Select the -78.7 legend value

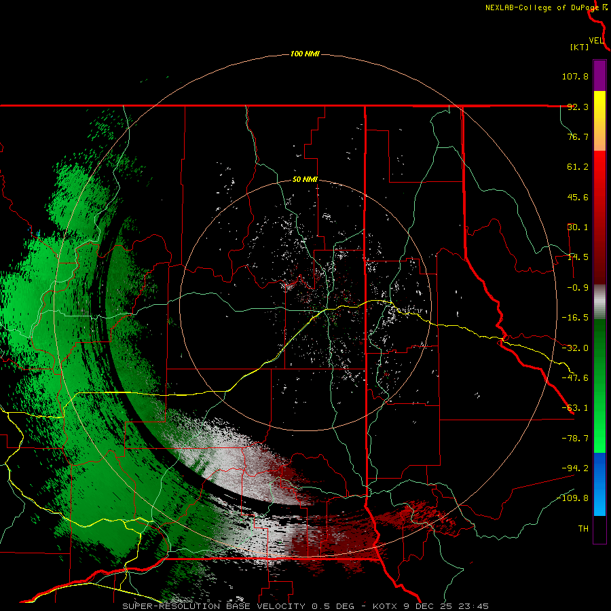[575, 439]
